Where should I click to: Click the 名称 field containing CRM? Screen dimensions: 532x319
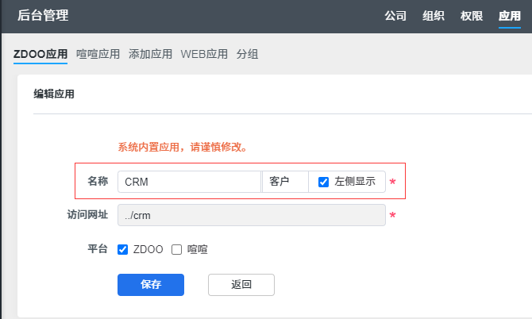189,182
